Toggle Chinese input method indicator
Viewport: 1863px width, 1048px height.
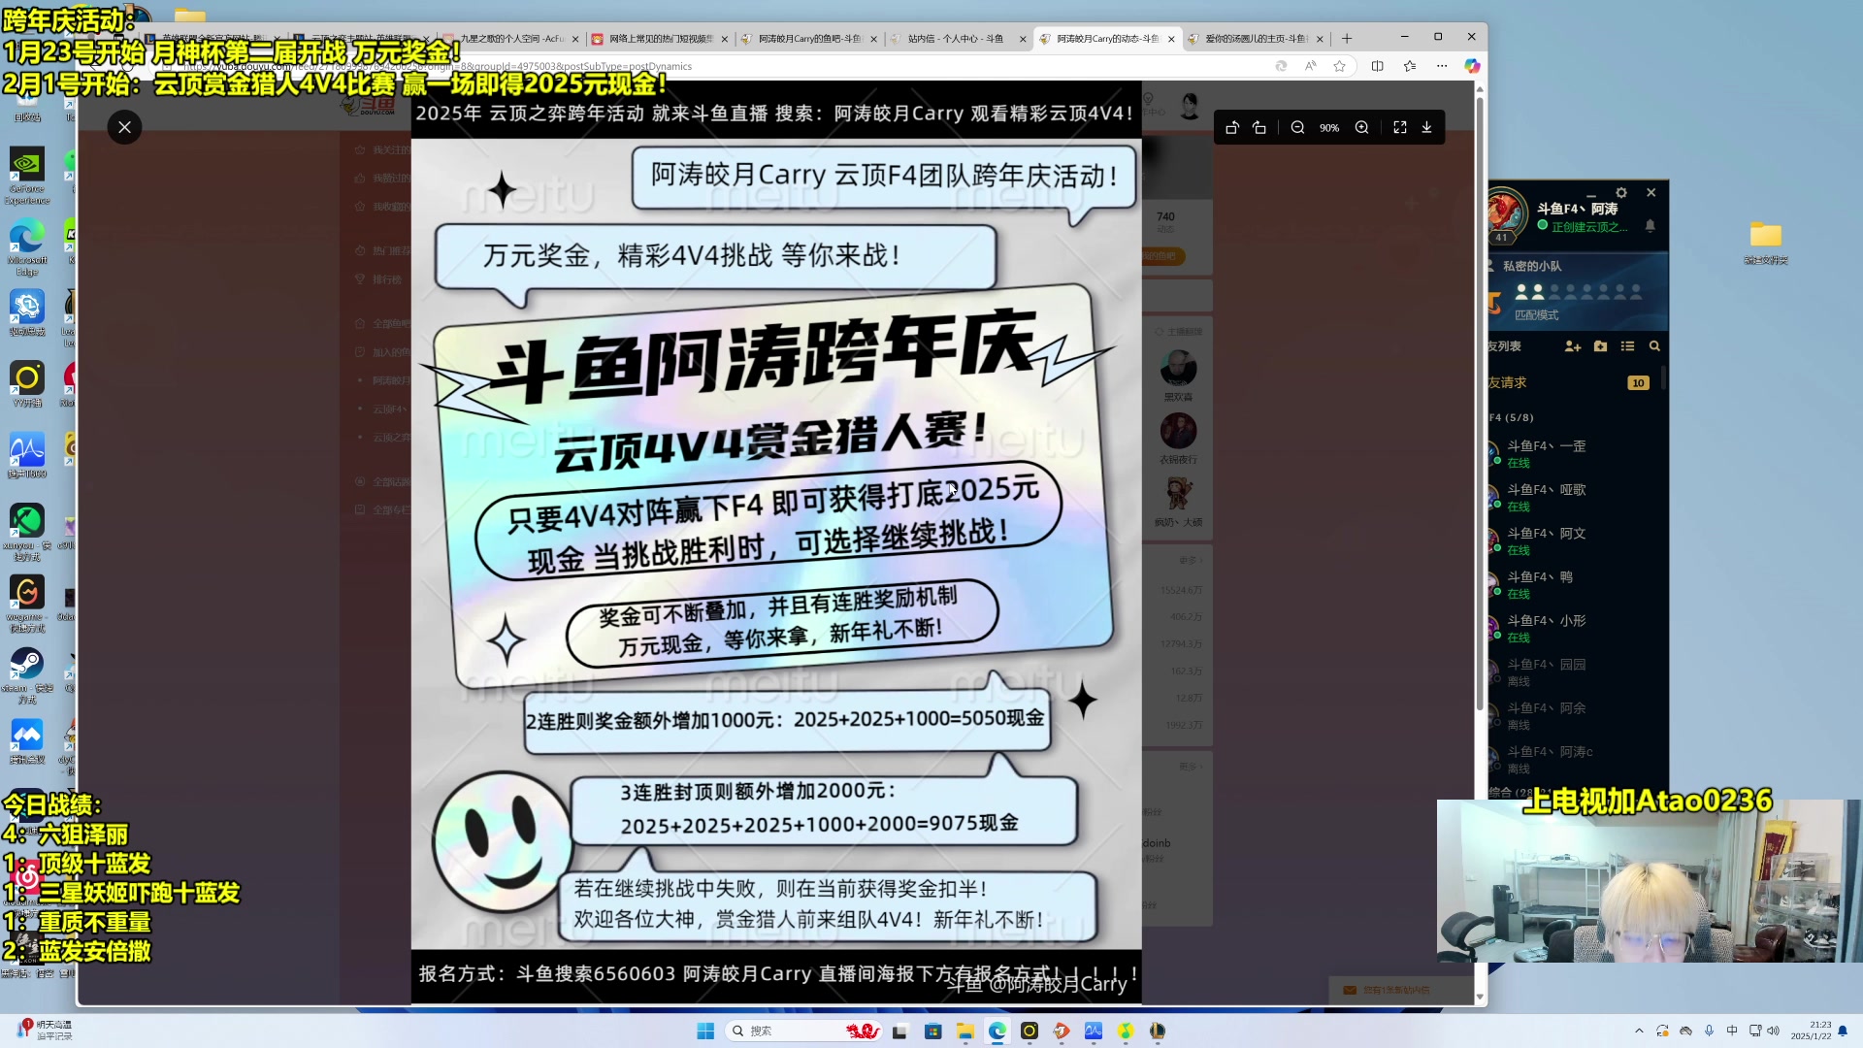(x=1732, y=1031)
